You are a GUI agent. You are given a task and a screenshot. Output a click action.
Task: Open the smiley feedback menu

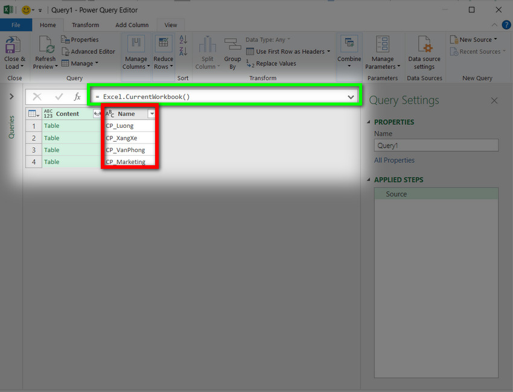pos(28,10)
